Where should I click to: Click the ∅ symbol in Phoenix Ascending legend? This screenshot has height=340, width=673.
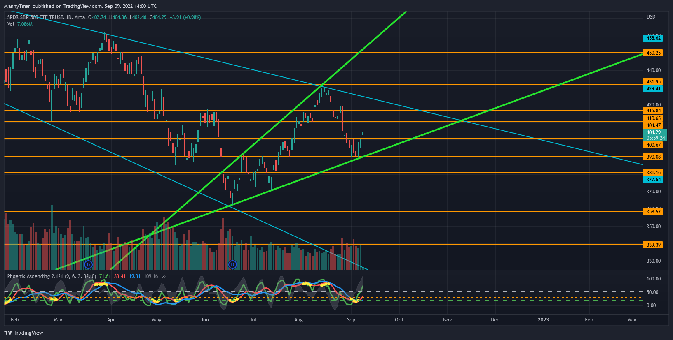163,276
